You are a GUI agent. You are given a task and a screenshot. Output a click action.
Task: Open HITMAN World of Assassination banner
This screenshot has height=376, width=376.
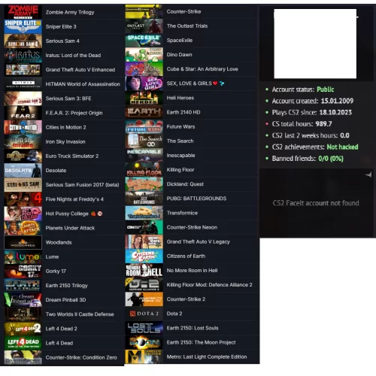pyautogui.click(x=23, y=84)
